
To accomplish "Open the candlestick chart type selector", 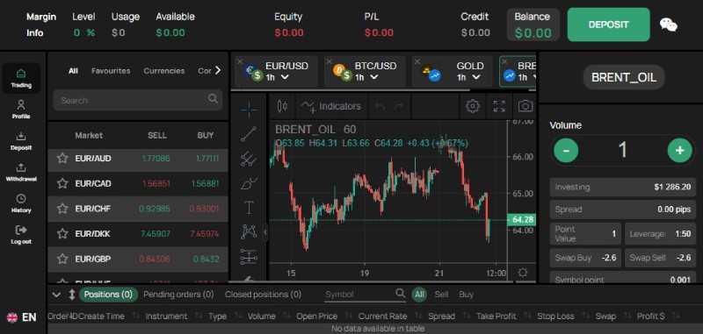I will (x=282, y=106).
